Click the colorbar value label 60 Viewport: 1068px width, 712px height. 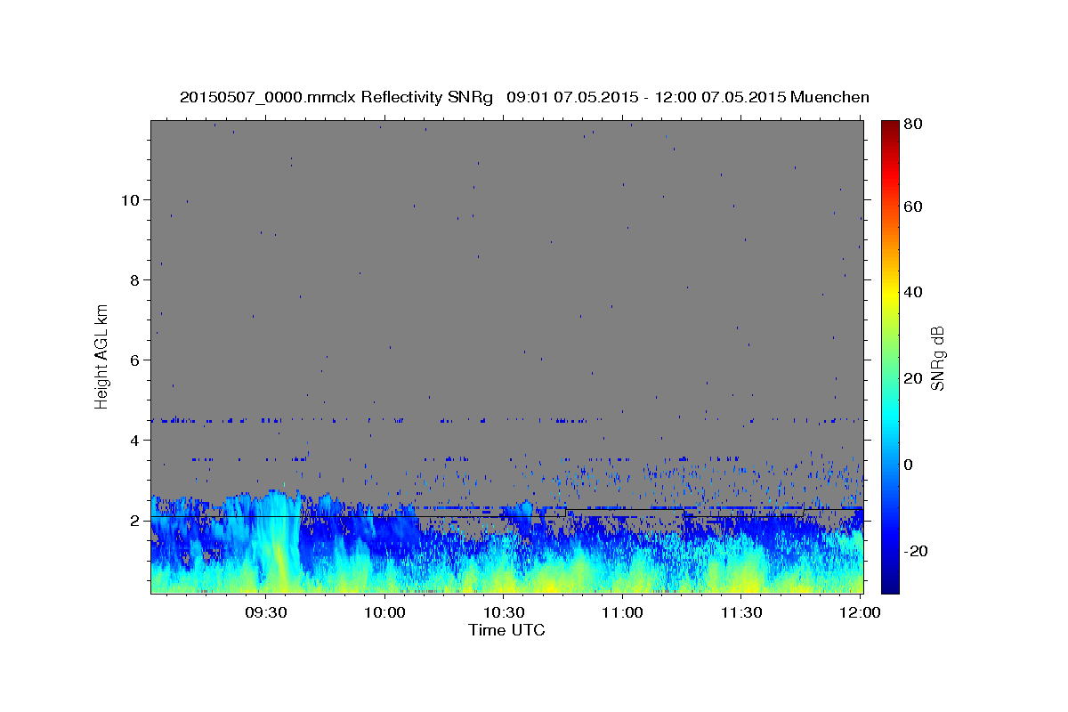coord(912,206)
